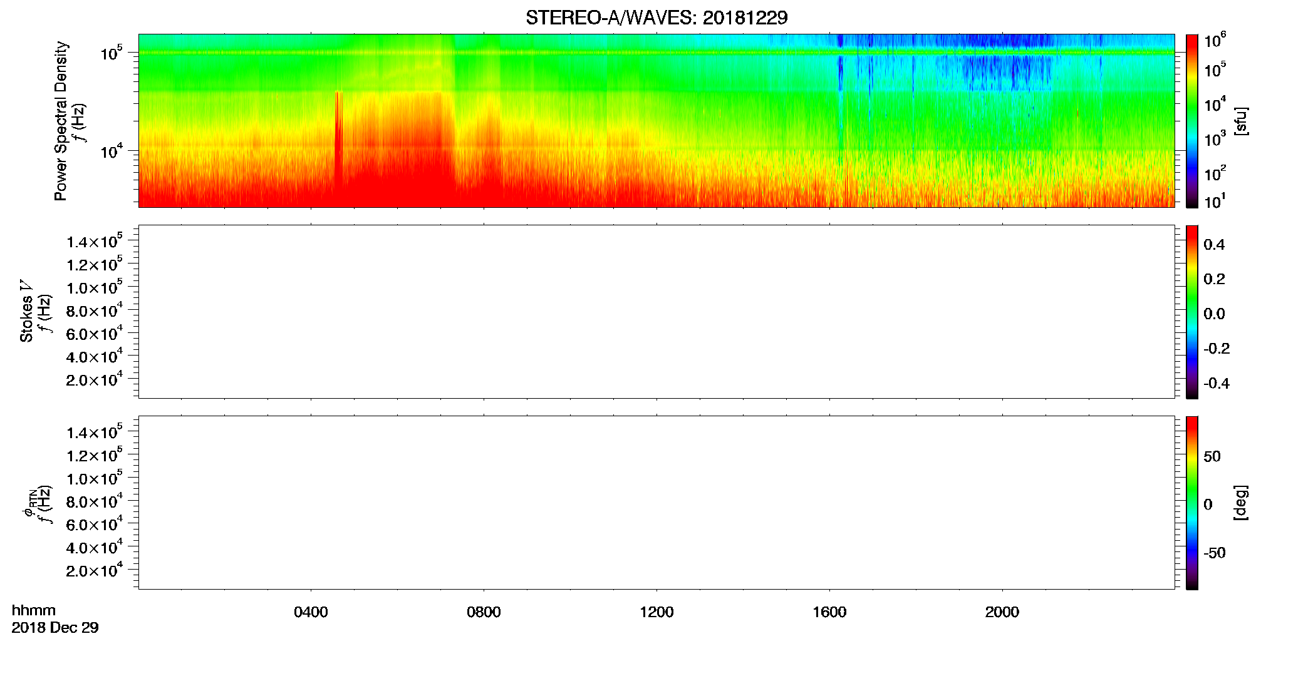
Task: Click the 1200 time axis label
Action: click(656, 612)
